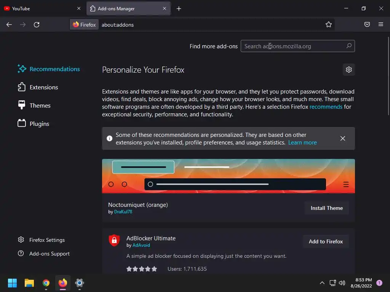Go to the Plugins section
The height and width of the screenshot is (292, 390).
coord(34,124)
